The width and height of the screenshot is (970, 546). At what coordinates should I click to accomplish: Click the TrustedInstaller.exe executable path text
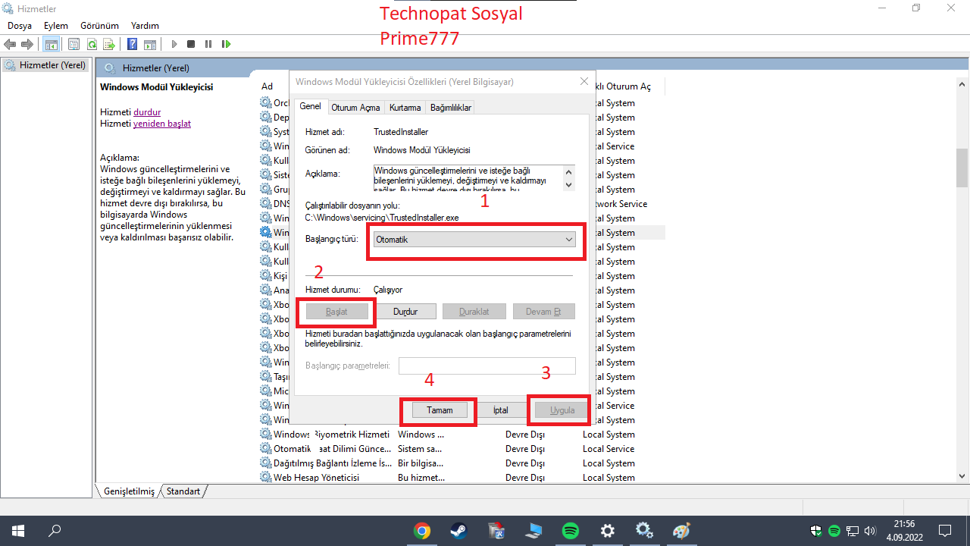[x=382, y=218]
